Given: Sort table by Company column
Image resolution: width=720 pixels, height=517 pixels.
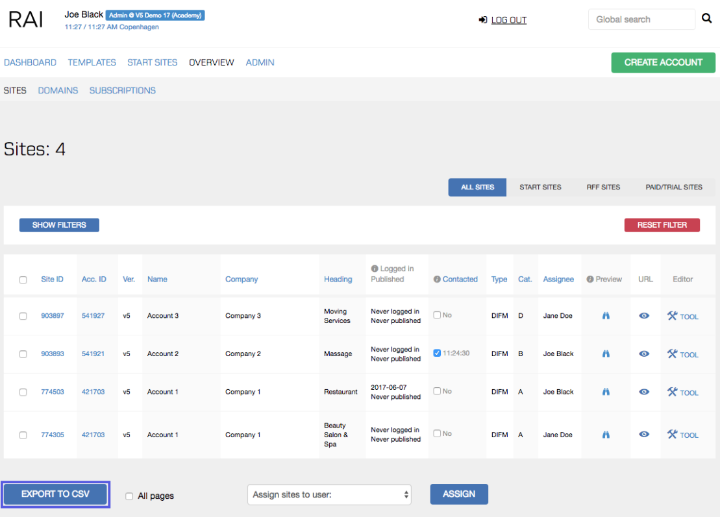Looking at the screenshot, I should (242, 279).
